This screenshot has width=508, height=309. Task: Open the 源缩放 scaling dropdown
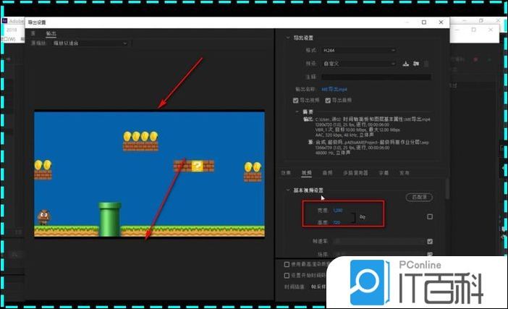pyautogui.click(x=90, y=43)
